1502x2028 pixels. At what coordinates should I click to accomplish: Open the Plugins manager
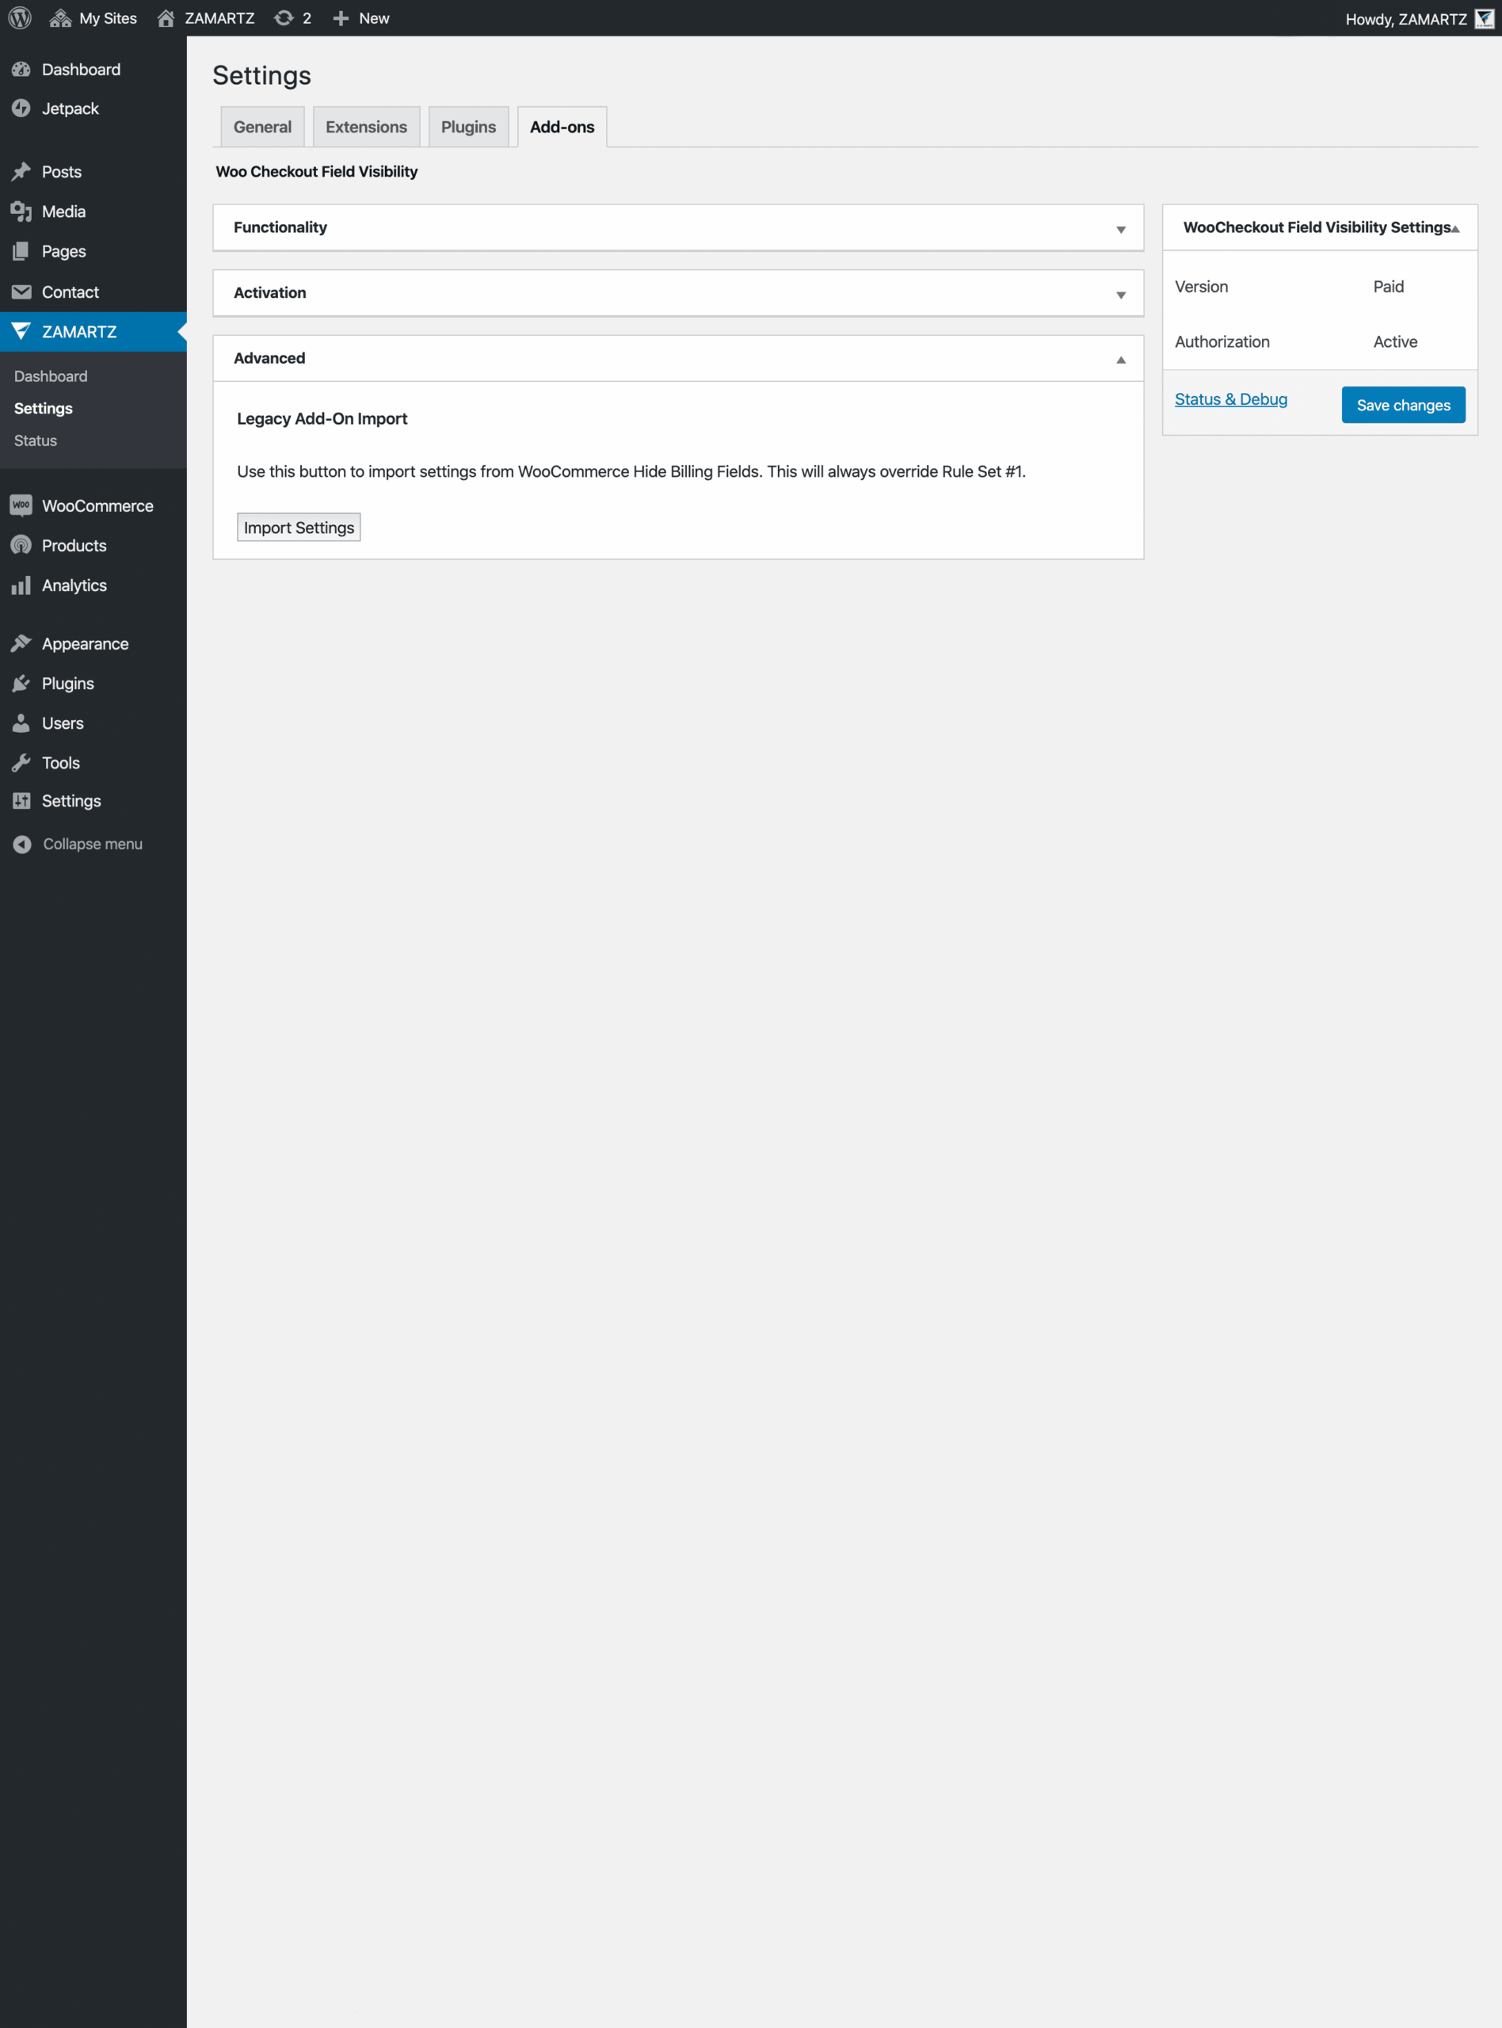click(x=67, y=683)
